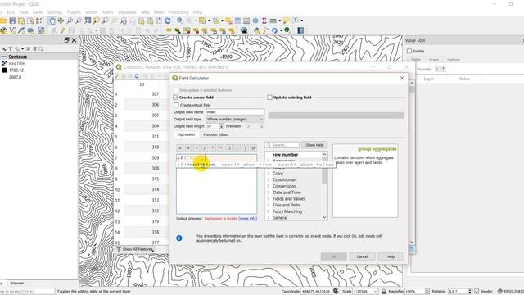Viewport: 524px width, 295px height.
Task: Expand the Fields and Values group
Action: [x=269, y=199]
